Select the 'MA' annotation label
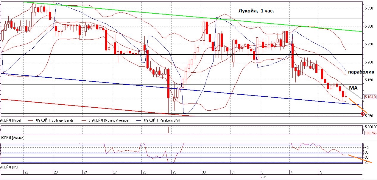Image resolution: width=377 pixels, height=180 pixels. 353,88
